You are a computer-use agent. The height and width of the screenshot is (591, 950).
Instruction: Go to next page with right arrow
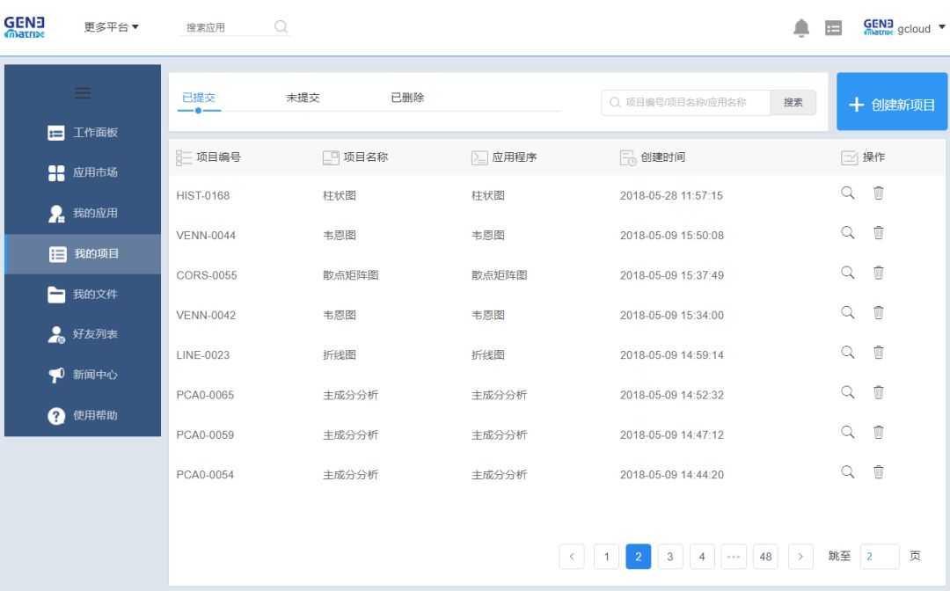point(800,557)
